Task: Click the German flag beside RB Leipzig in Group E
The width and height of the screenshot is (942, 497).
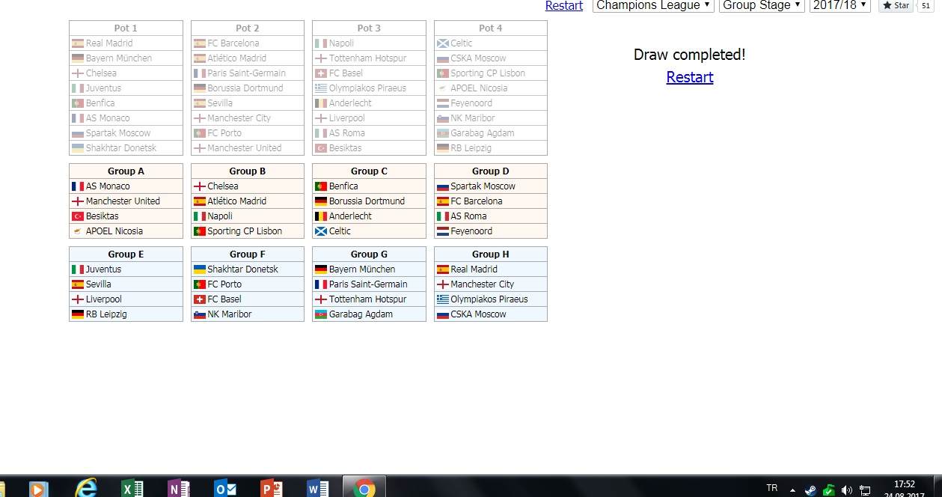Action: point(77,314)
